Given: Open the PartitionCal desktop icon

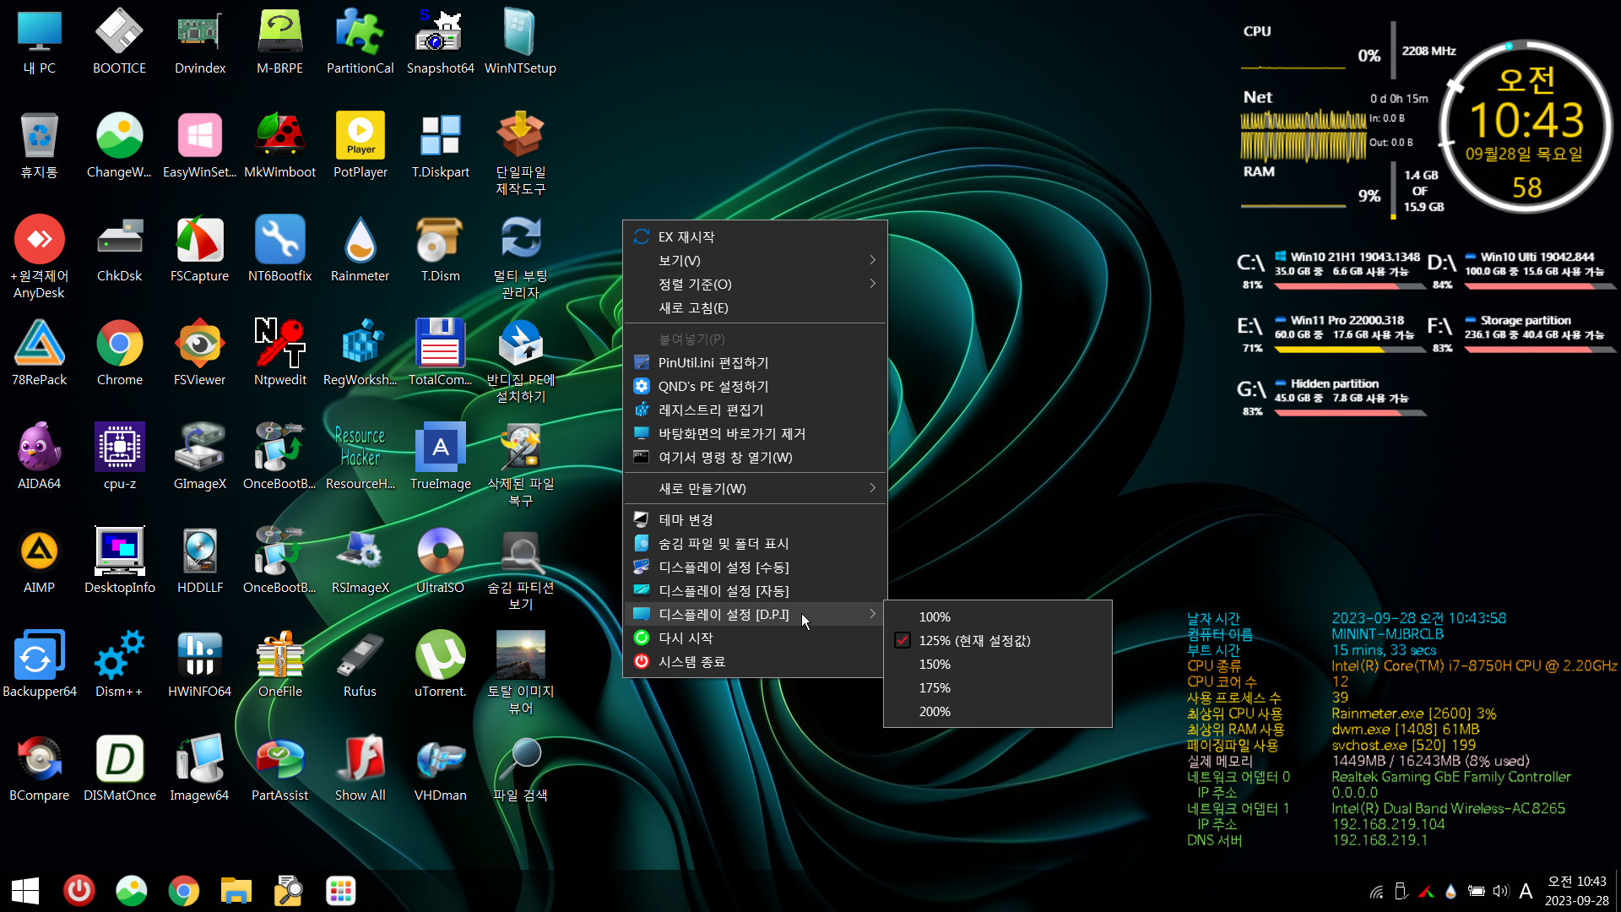Looking at the screenshot, I should pos(360,41).
